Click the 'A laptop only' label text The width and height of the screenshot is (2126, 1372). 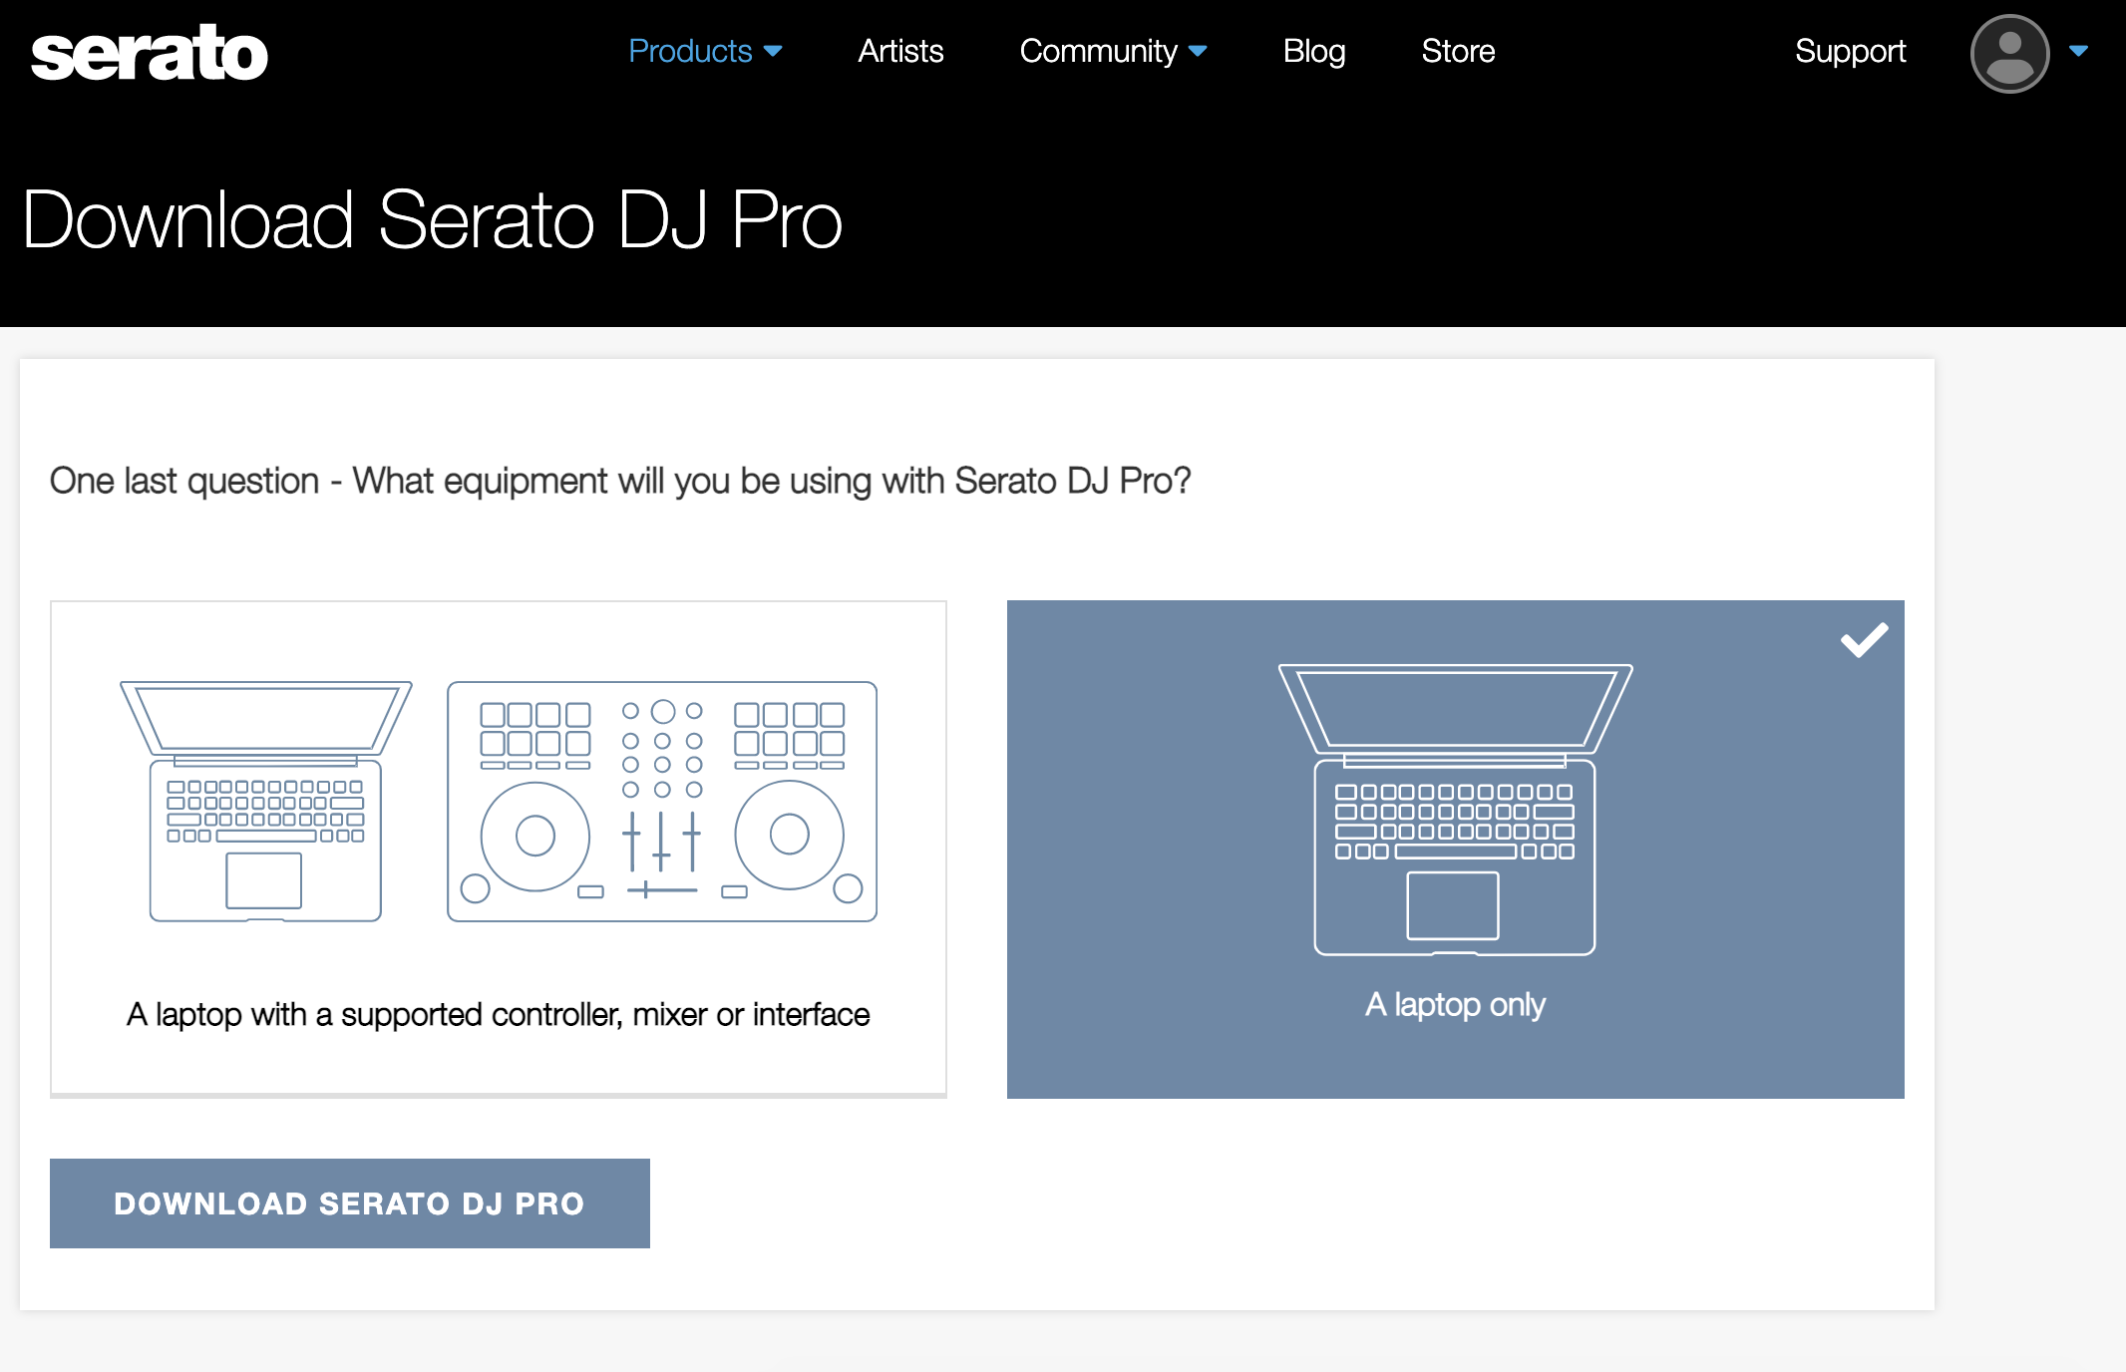(x=1455, y=1004)
